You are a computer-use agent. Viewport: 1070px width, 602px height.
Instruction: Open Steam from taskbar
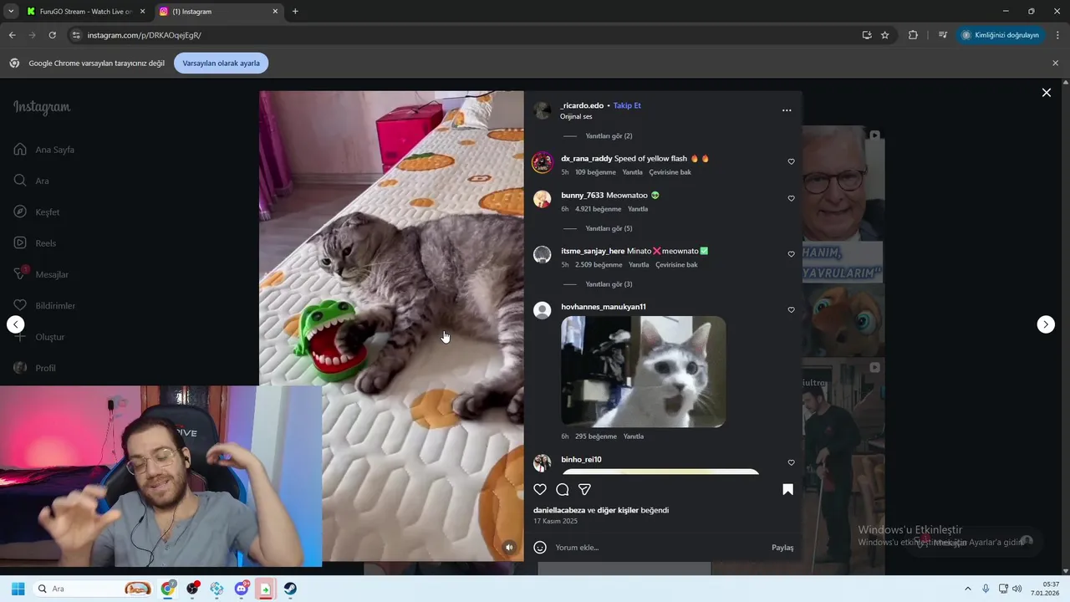[x=290, y=589]
